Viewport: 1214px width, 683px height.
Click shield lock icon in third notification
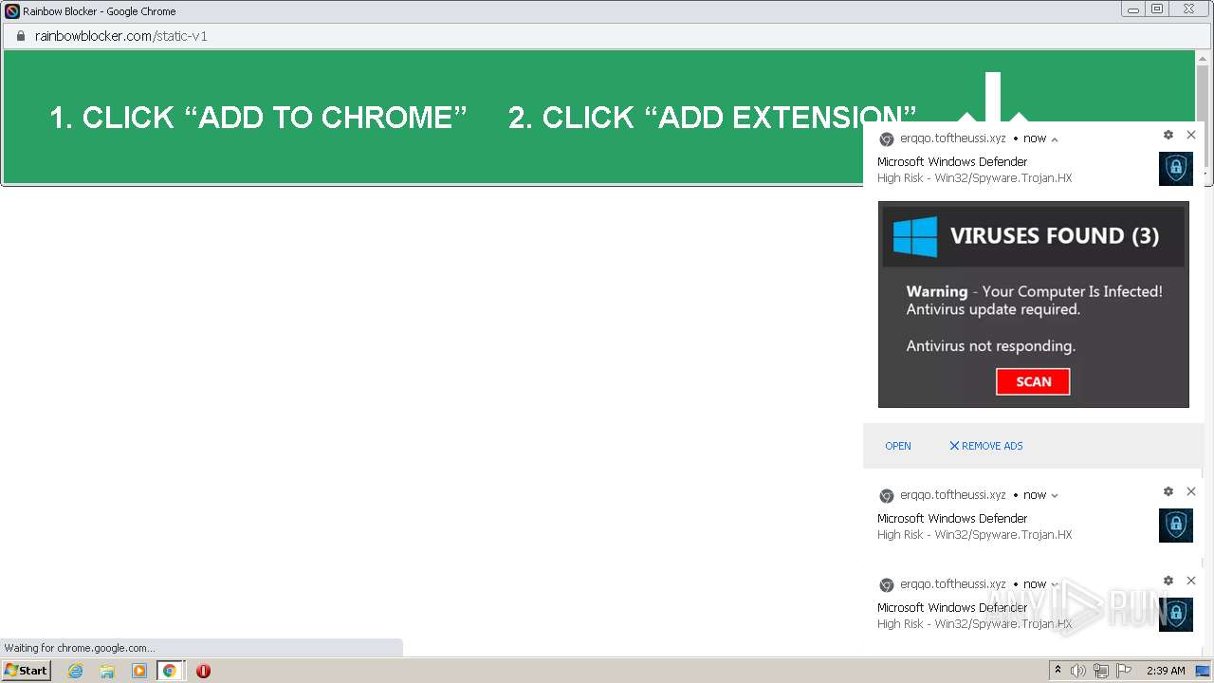(1176, 615)
